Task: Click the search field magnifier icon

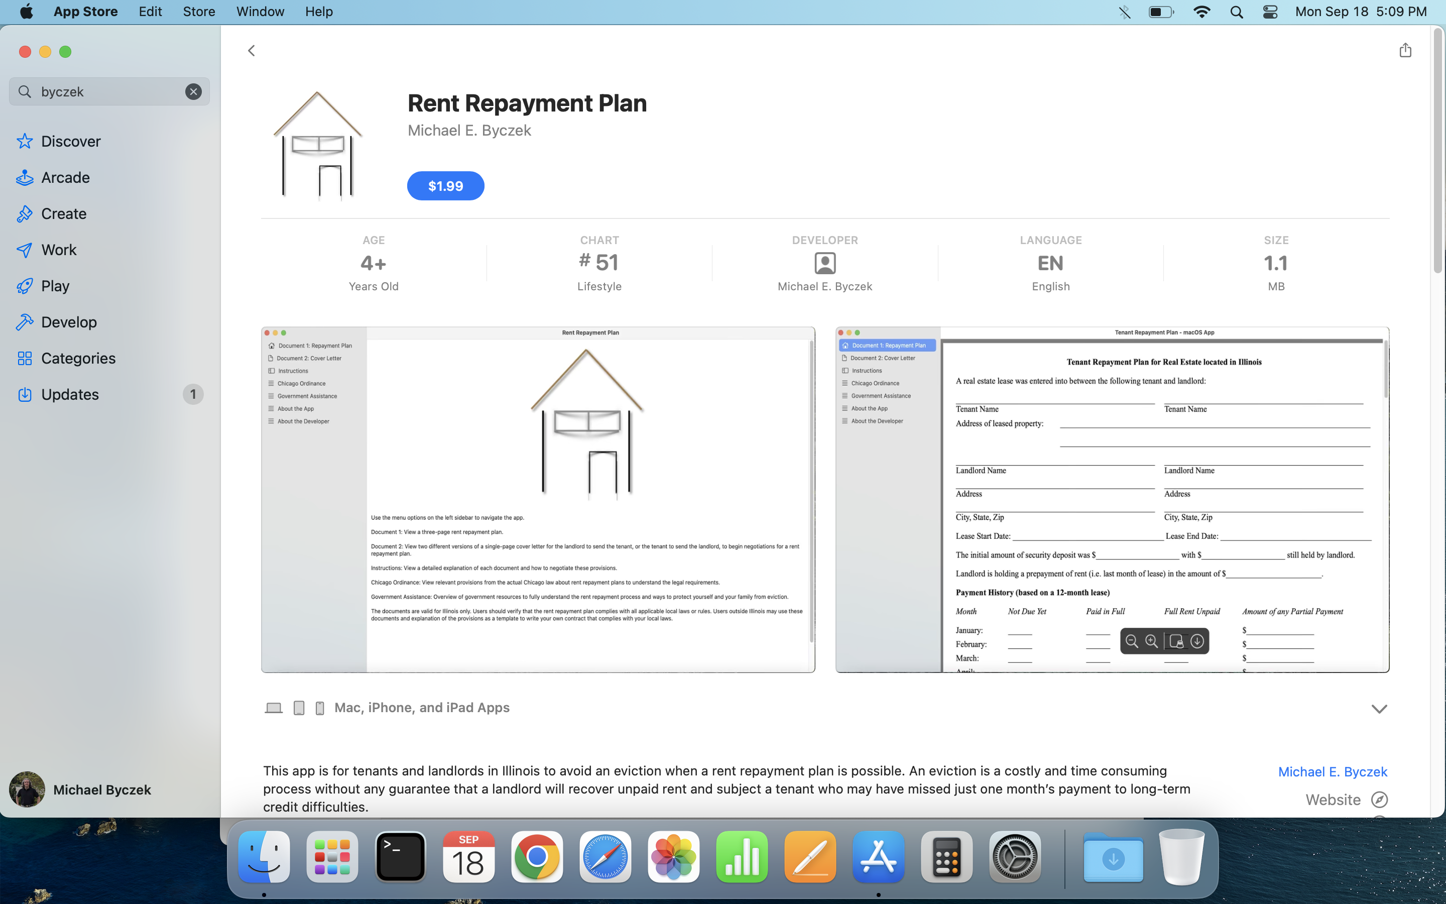Action: click(25, 91)
